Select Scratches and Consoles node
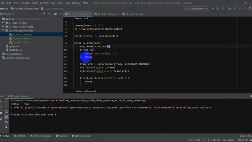Screen dimensions: 252x142 [17, 58]
